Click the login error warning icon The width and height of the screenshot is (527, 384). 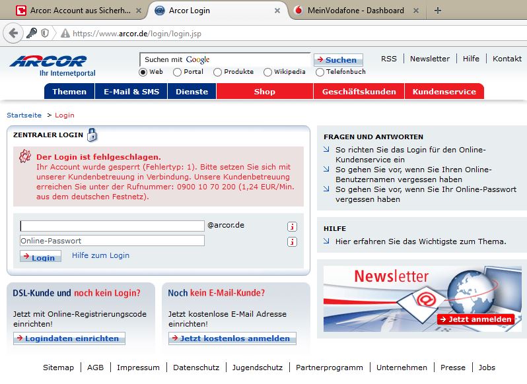[x=25, y=156]
